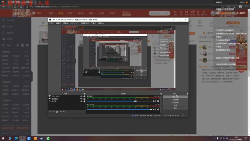Show hidden system tray icons chevron
Viewport: 250px width, 141px height.
[214, 138]
